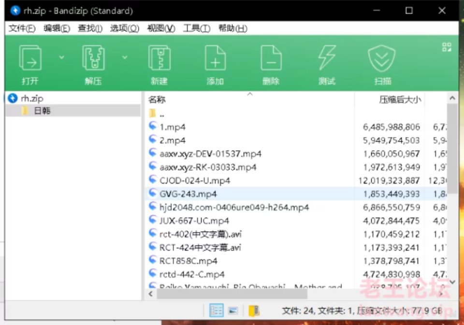Open the 查找(I) menu

tap(90, 28)
